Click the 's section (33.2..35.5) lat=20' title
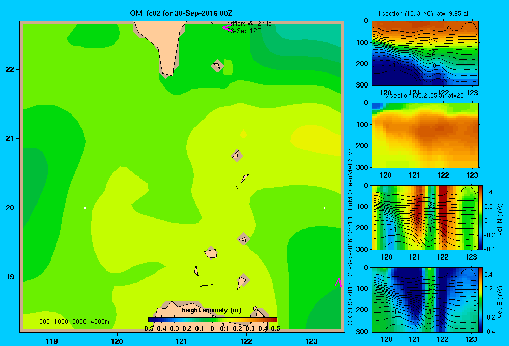Screen dimensions: 509x346 click(425, 96)
